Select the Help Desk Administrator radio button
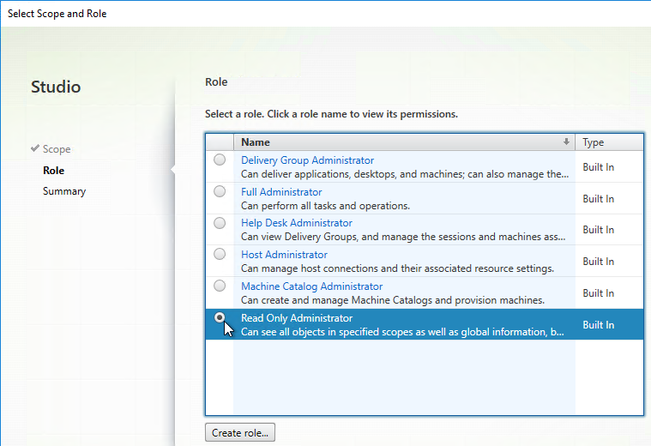The image size is (651, 446). tap(220, 223)
